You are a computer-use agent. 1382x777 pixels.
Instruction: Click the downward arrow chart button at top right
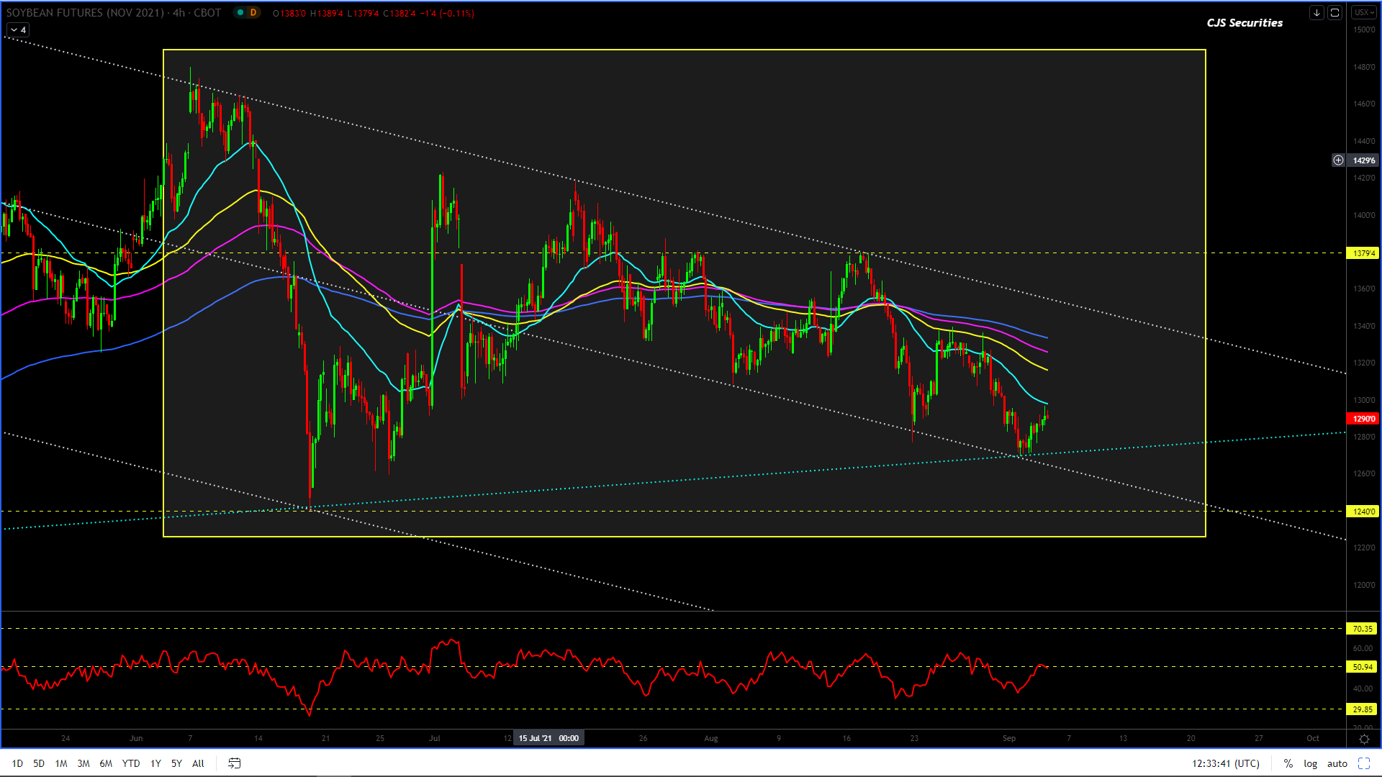coord(1316,12)
